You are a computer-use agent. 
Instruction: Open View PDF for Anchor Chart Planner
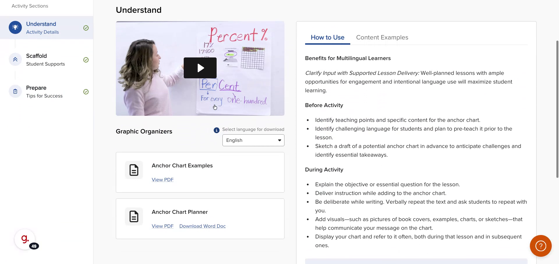click(162, 226)
